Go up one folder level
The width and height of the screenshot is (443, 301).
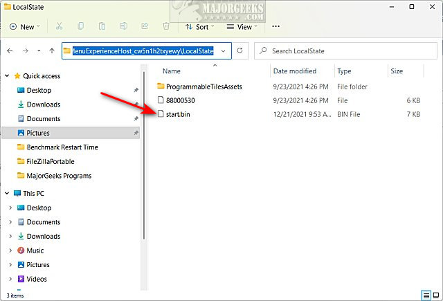[x=52, y=51]
